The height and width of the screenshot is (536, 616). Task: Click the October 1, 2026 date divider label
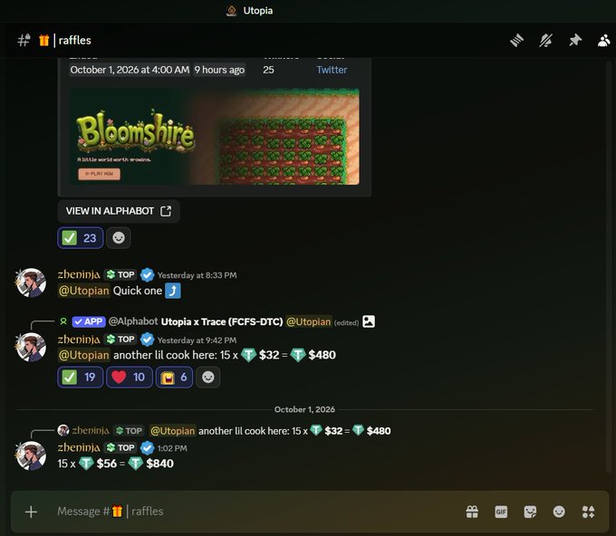[304, 409]
